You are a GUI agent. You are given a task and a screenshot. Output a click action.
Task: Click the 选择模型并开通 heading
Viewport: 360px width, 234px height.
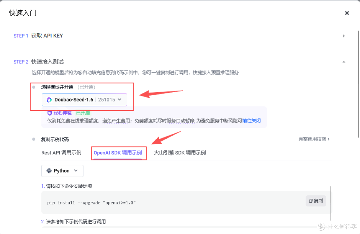[x=57, y=87]
